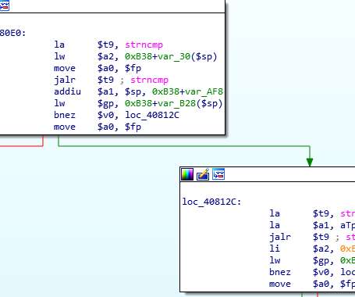
Task: Click the color palette icon on loc_40812C node
Action: [187, 174]
